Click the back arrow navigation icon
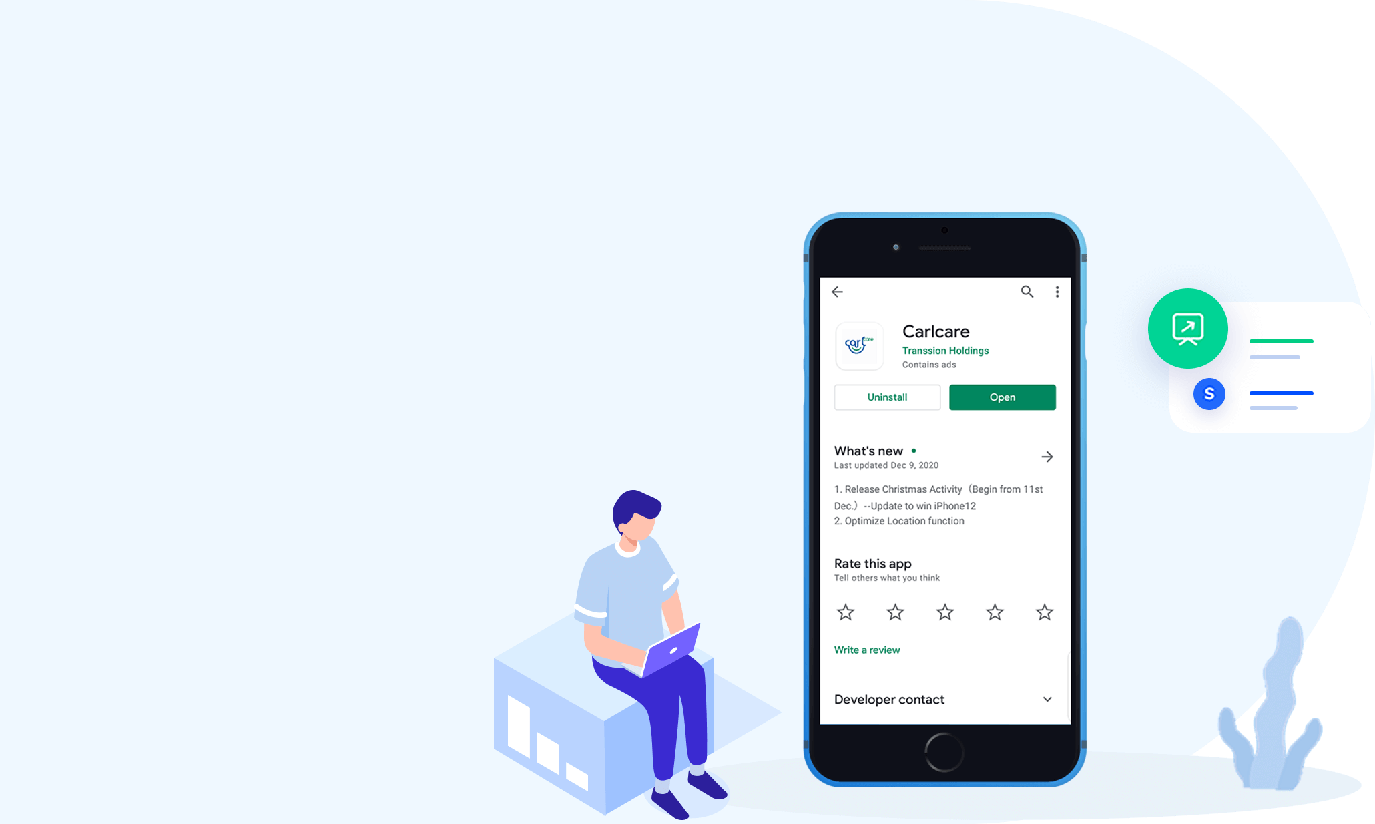This screenshot has width=1375, height=824. coord(837,291)
